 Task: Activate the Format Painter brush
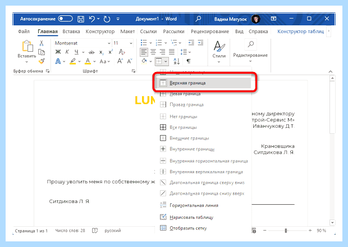pos(42,61)
